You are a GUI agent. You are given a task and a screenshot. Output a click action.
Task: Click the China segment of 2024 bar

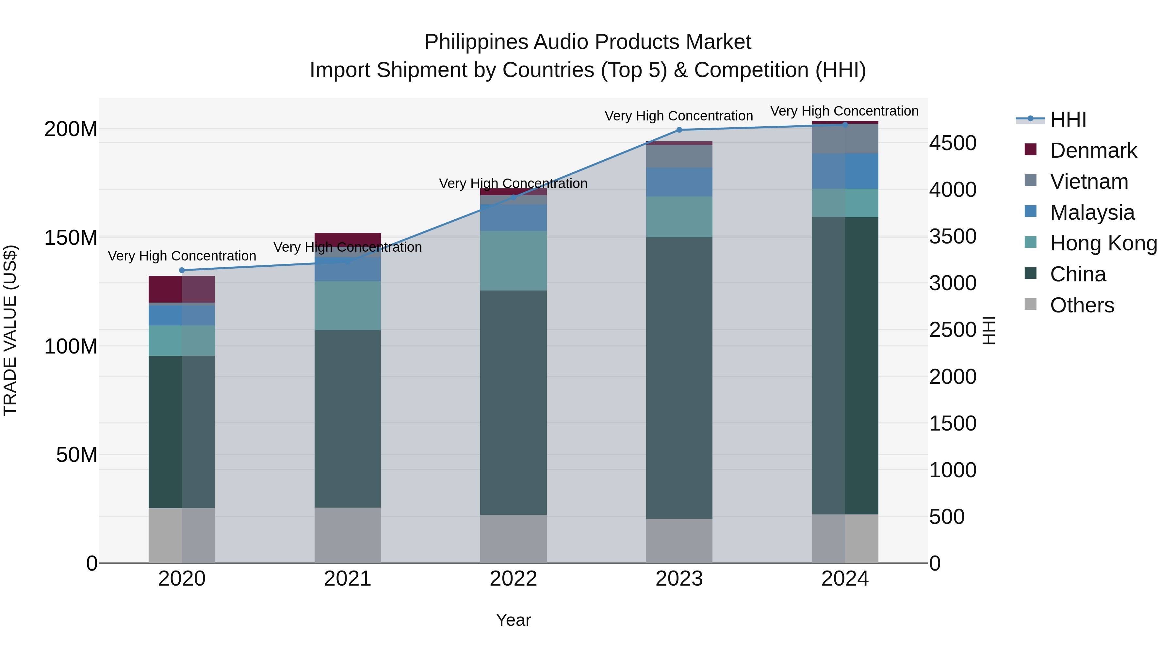pyautogui.click(x=845, y=366)
